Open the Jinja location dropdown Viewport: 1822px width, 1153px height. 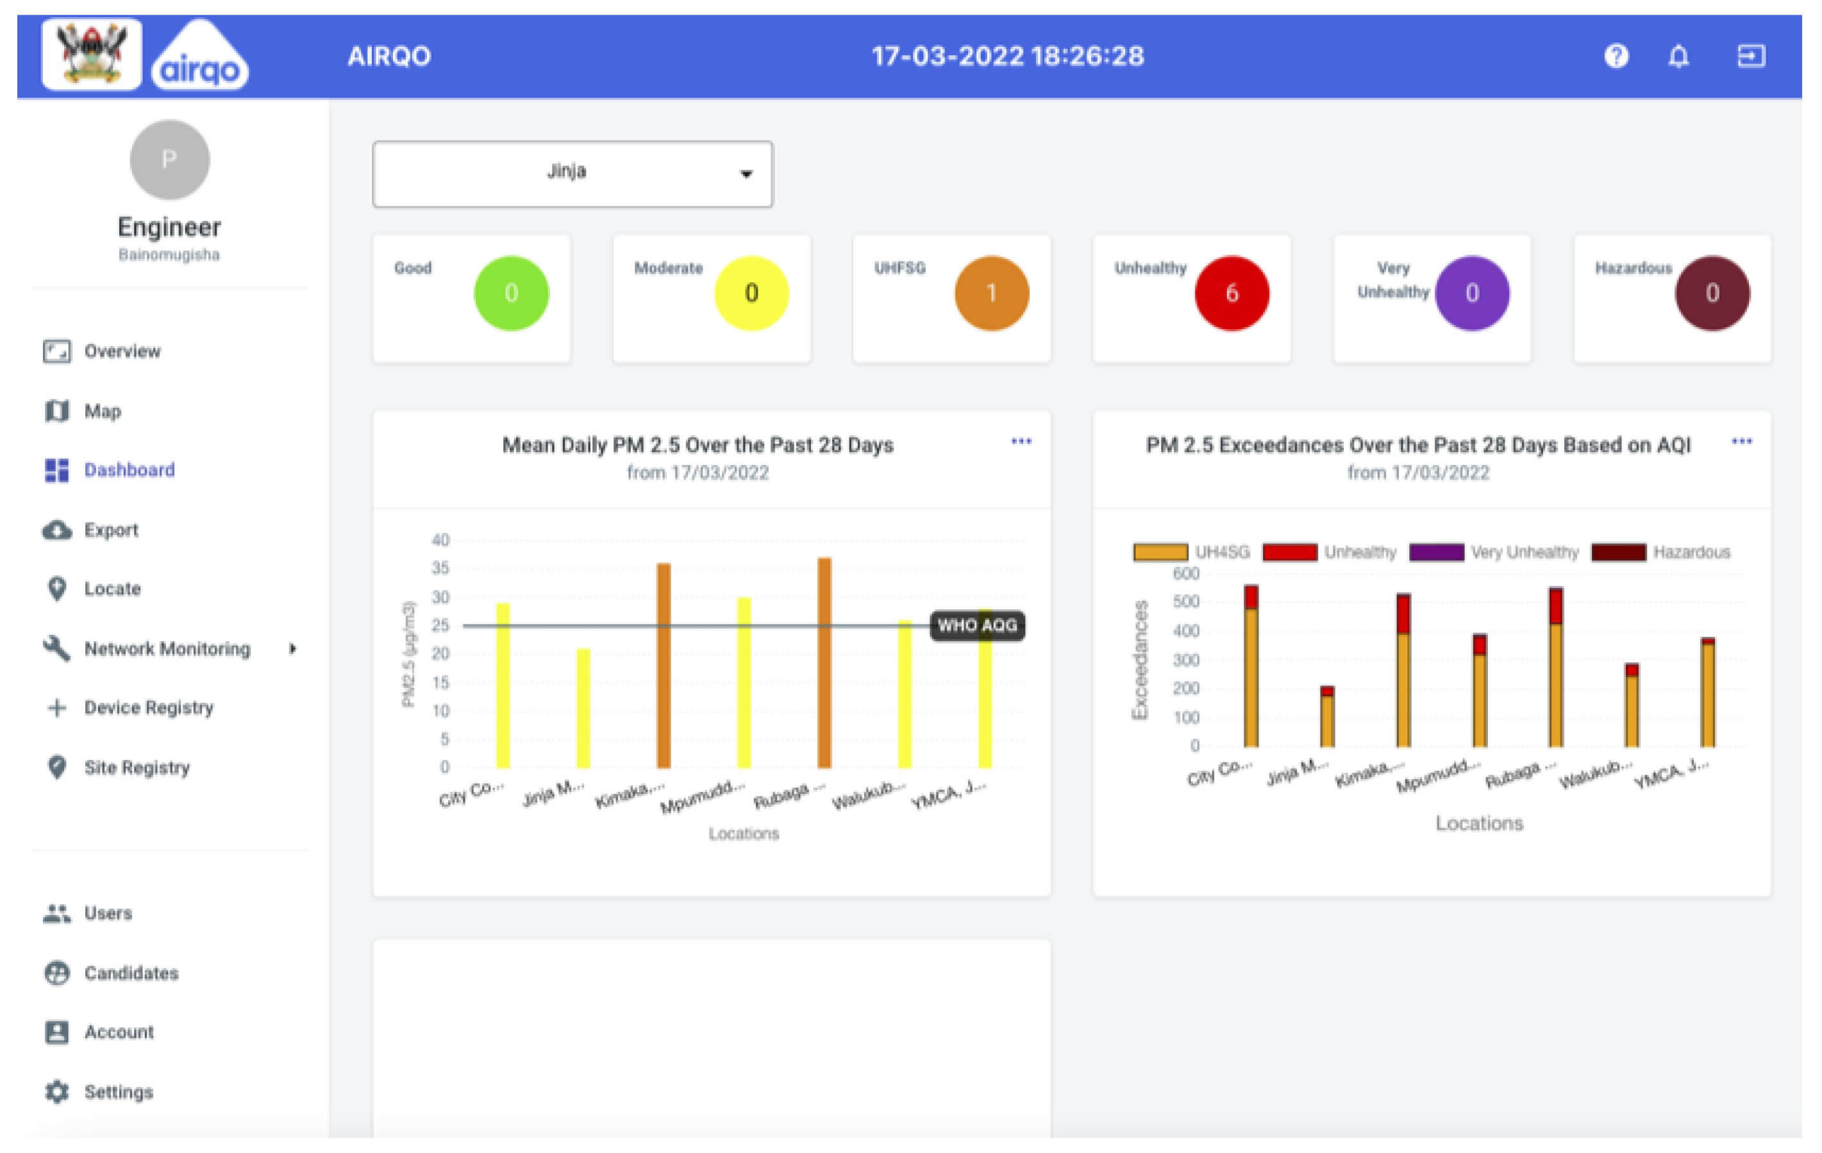tap(572, 173)
